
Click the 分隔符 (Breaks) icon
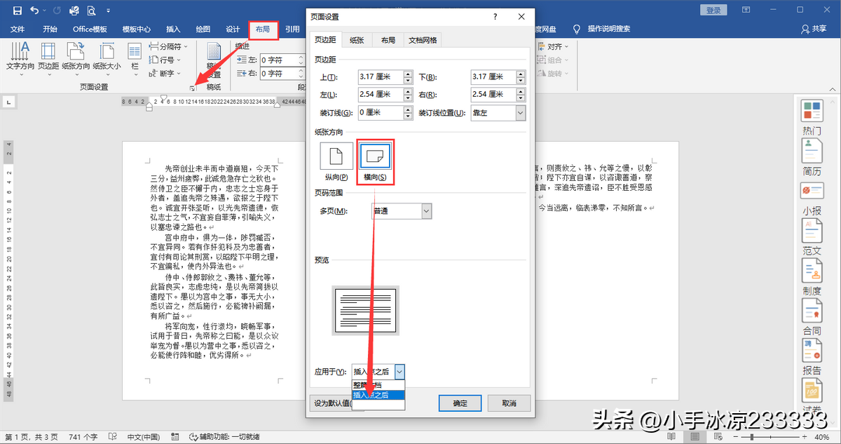coord(166,46)
